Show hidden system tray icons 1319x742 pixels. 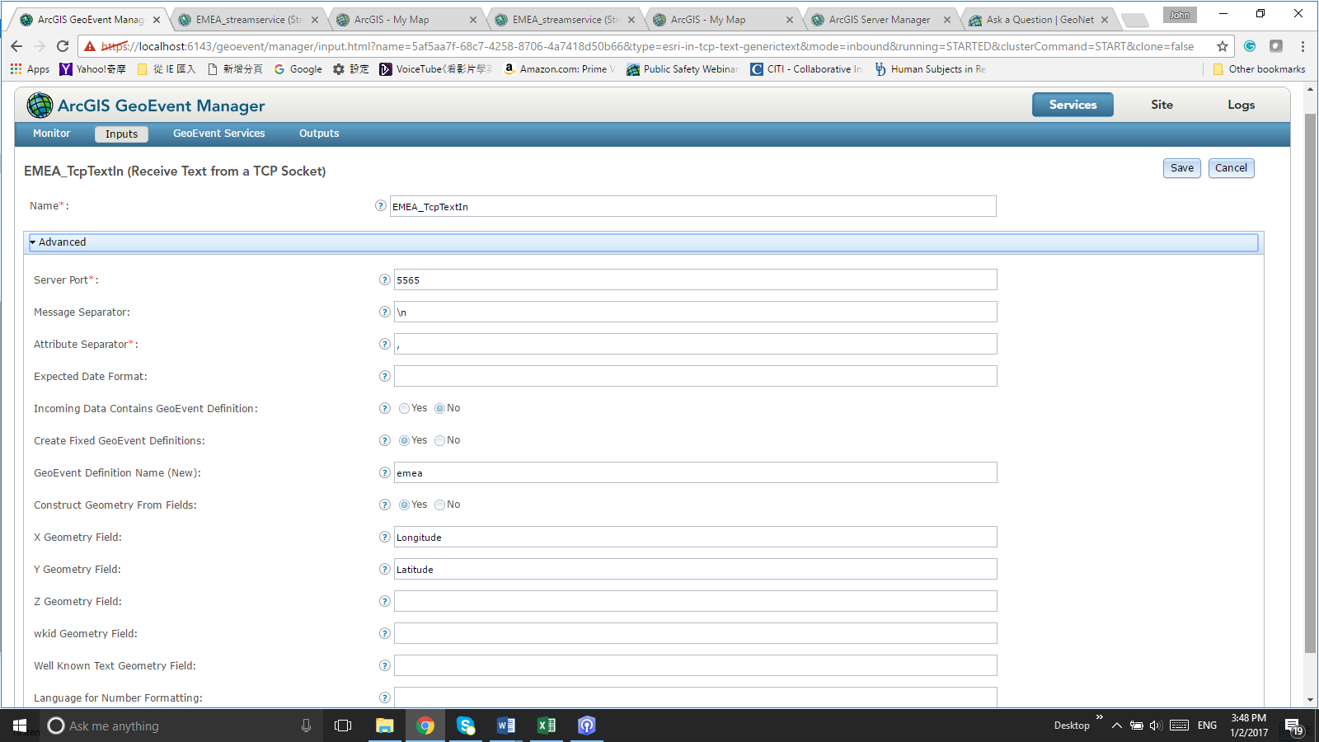pyautogui.click(x=1116, y=726)
